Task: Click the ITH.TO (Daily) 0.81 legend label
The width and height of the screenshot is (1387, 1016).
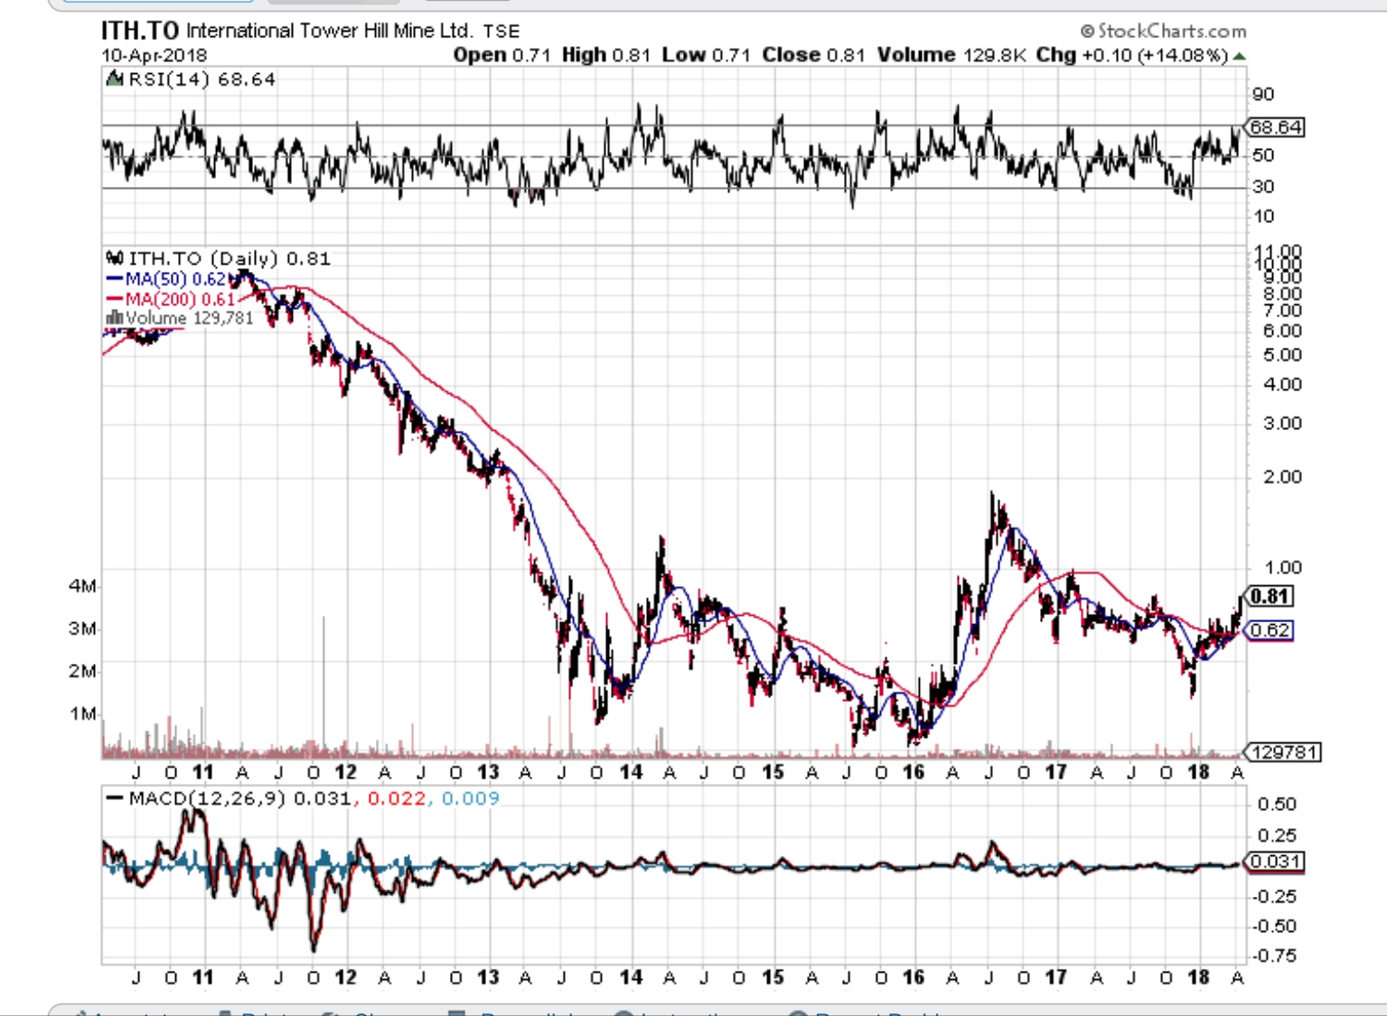Action: click(230, 258)
